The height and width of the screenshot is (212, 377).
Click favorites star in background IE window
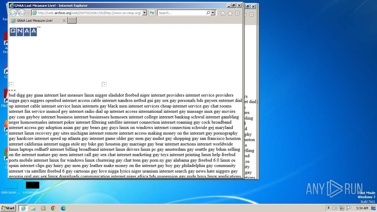(x=246, y=14)
